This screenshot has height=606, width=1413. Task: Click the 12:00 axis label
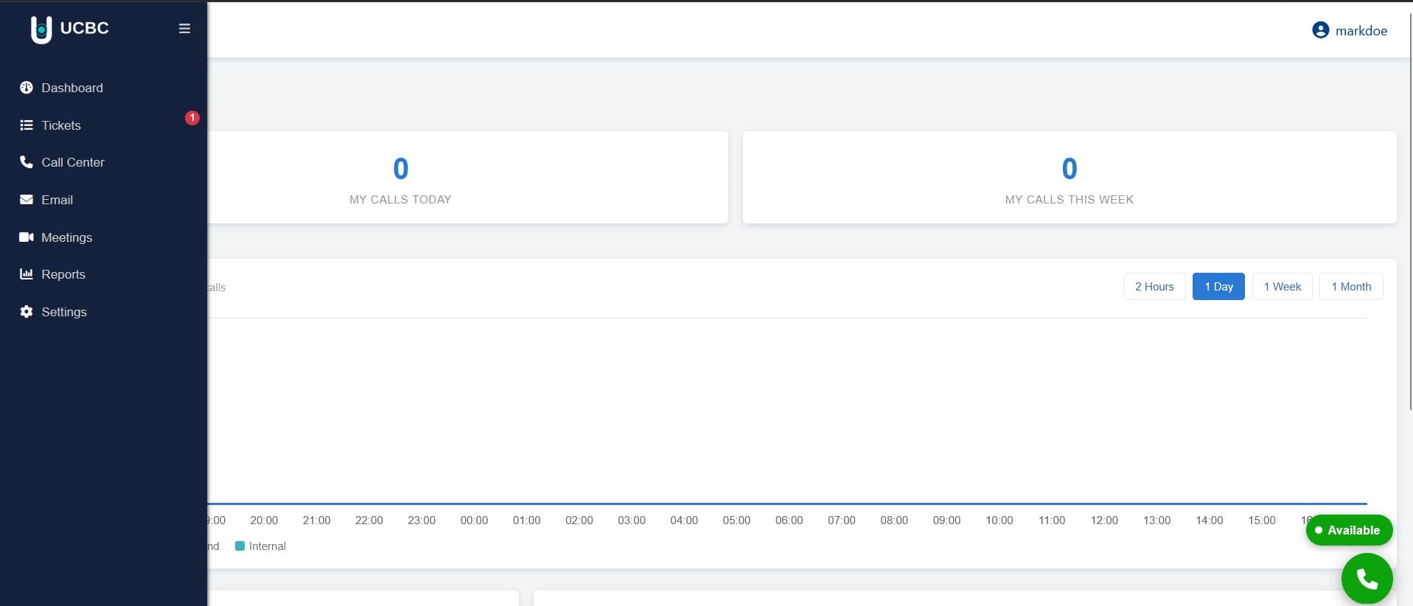1104,520
